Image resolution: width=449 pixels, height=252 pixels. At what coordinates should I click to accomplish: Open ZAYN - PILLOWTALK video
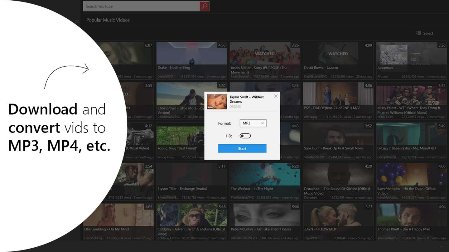tap(338, 222)
